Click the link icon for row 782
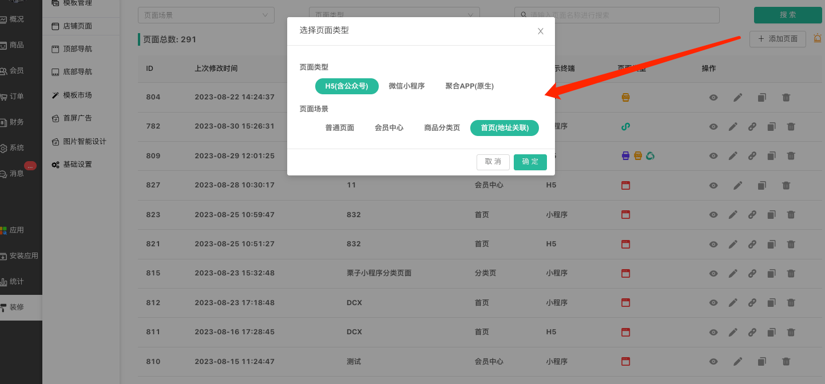This screenshot has height=384, width=825. (752, 126)
